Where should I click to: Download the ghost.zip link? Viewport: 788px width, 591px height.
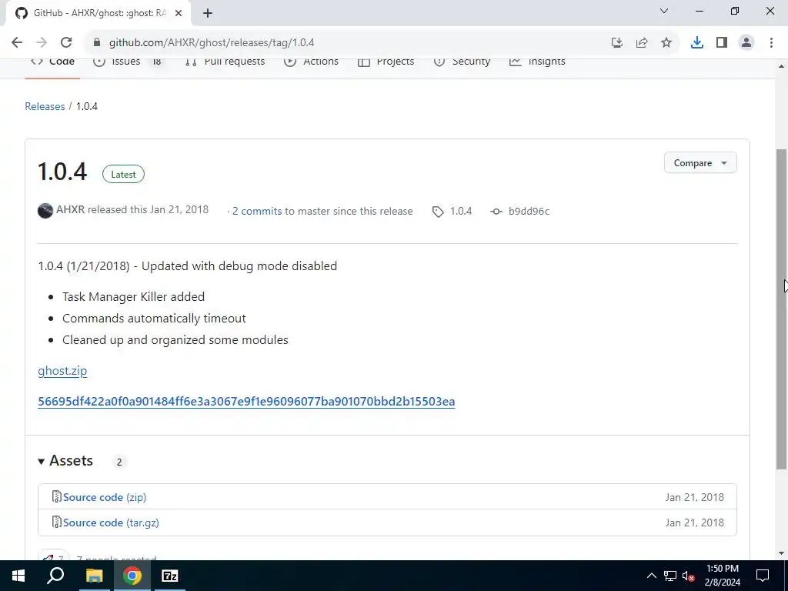pos(62,371)
